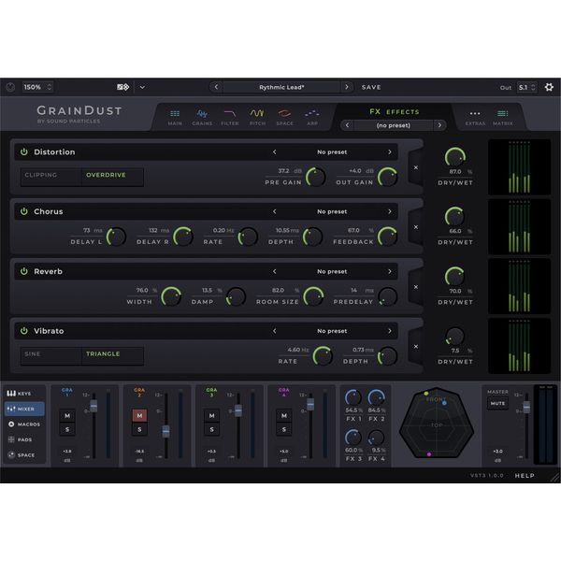Click the SAVE button
This screenshot has width=561, height=561.
[x=371, y=87]
